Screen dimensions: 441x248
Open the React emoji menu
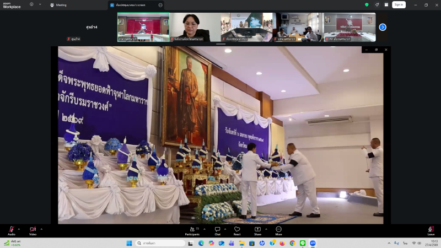click(237, 230)
